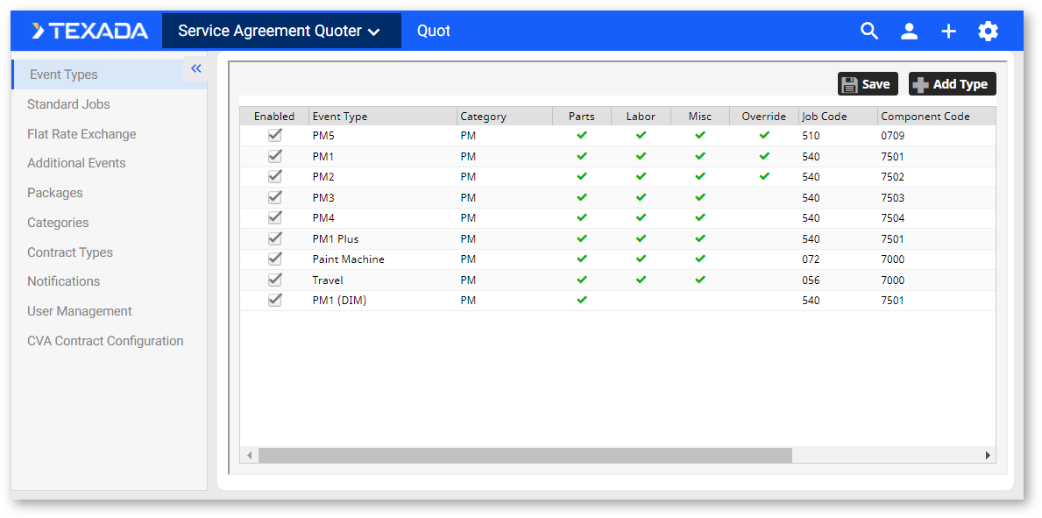Sort by Category column header

click(505, 117)
